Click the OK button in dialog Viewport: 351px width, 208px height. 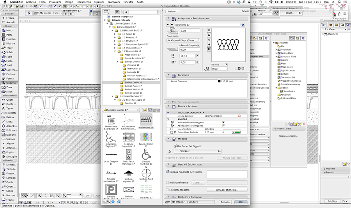pos(241,202)
